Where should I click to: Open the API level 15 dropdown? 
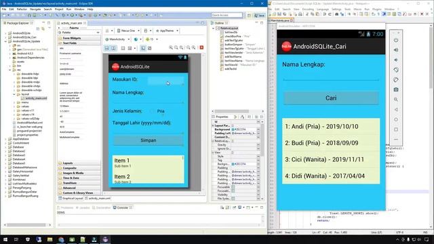point(151,39)
